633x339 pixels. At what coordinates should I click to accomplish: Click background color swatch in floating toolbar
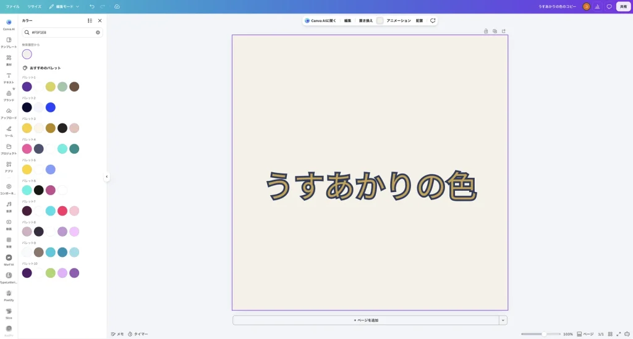[x=380, y=20]
